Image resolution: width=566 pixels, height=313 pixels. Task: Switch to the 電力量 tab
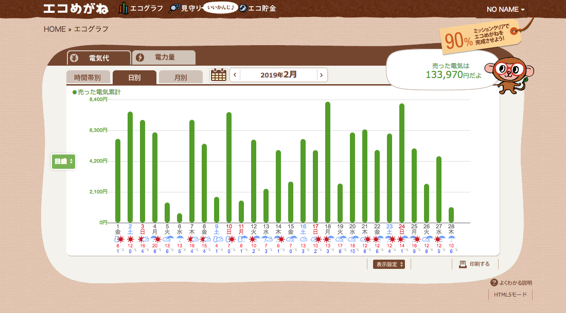(164, 57)
